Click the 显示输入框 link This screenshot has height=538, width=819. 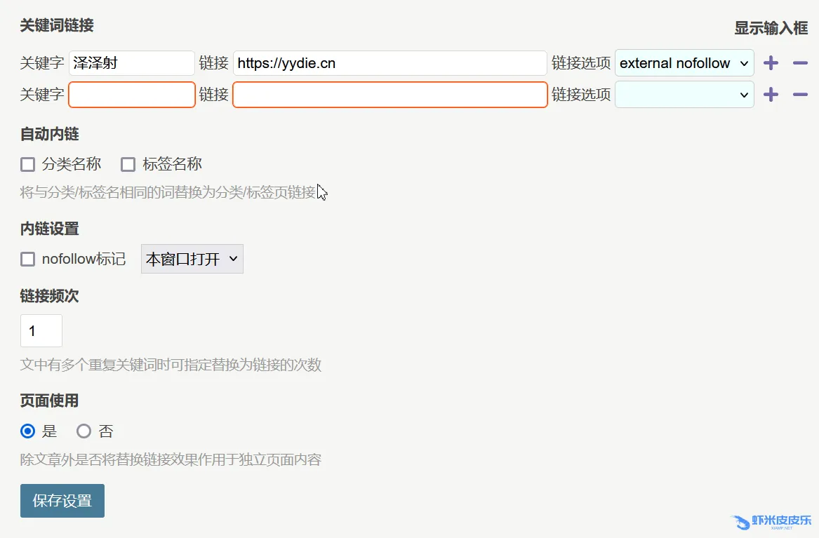pyautogui.click(x=771, y=28)
